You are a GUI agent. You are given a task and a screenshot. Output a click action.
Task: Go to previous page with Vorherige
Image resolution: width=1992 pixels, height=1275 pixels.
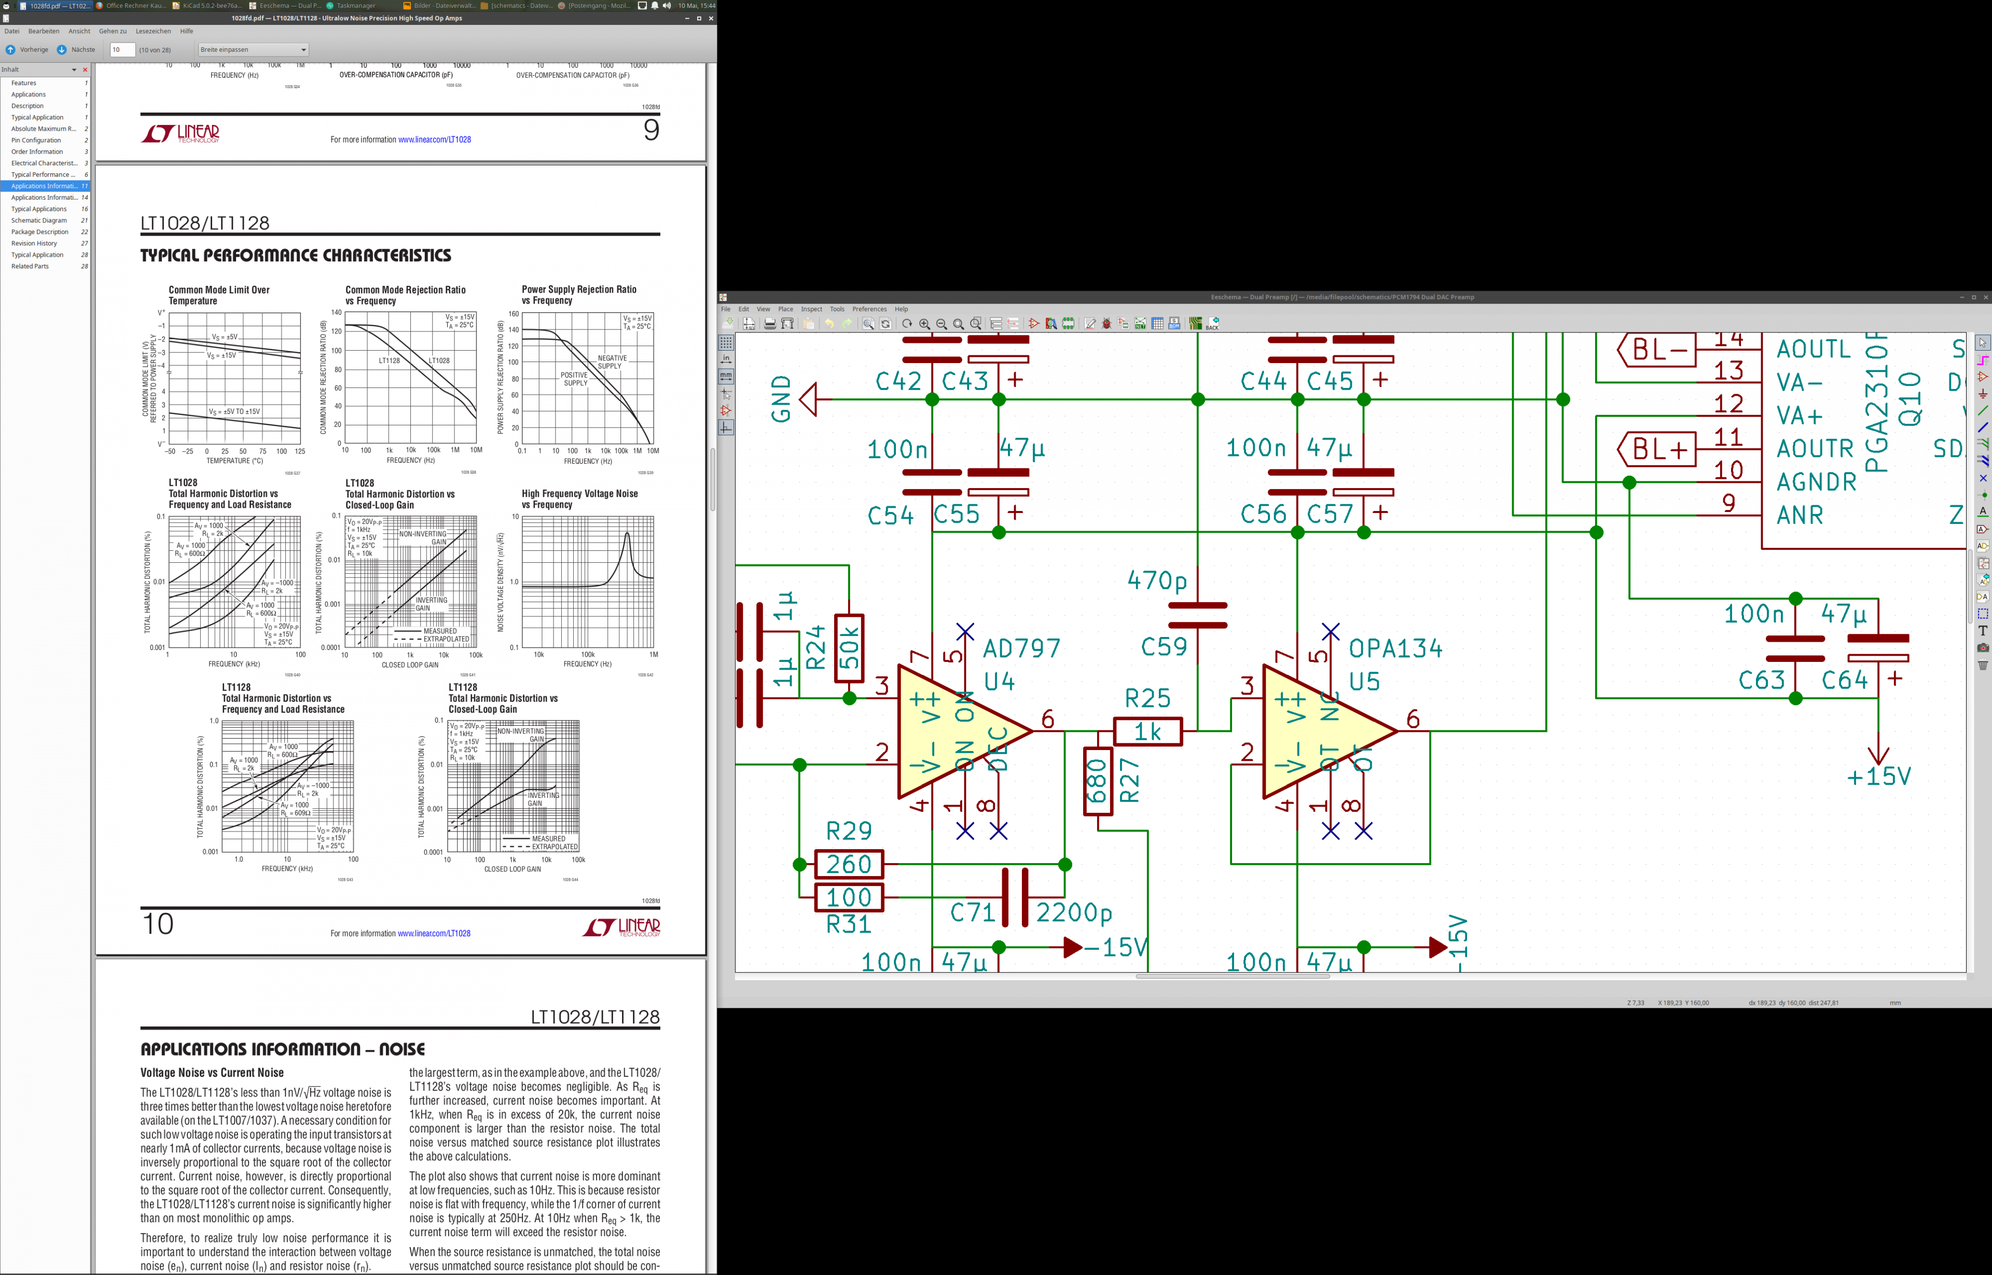(26, 50)
